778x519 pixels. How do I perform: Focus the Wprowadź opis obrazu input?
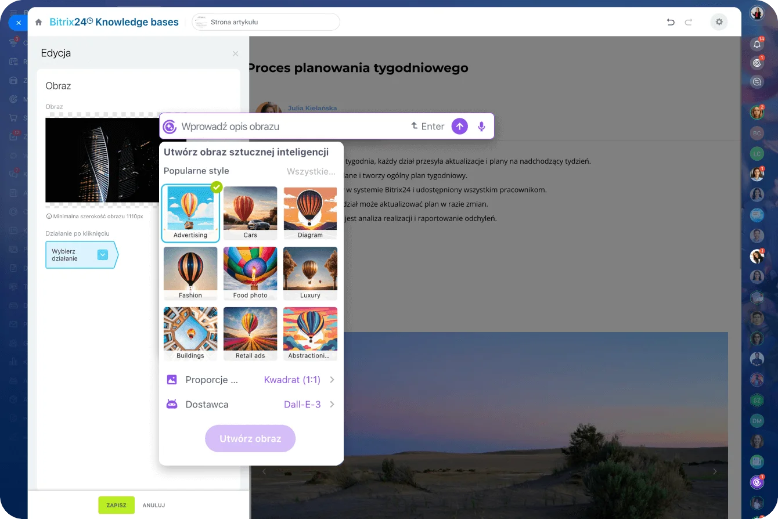point(290,127)
